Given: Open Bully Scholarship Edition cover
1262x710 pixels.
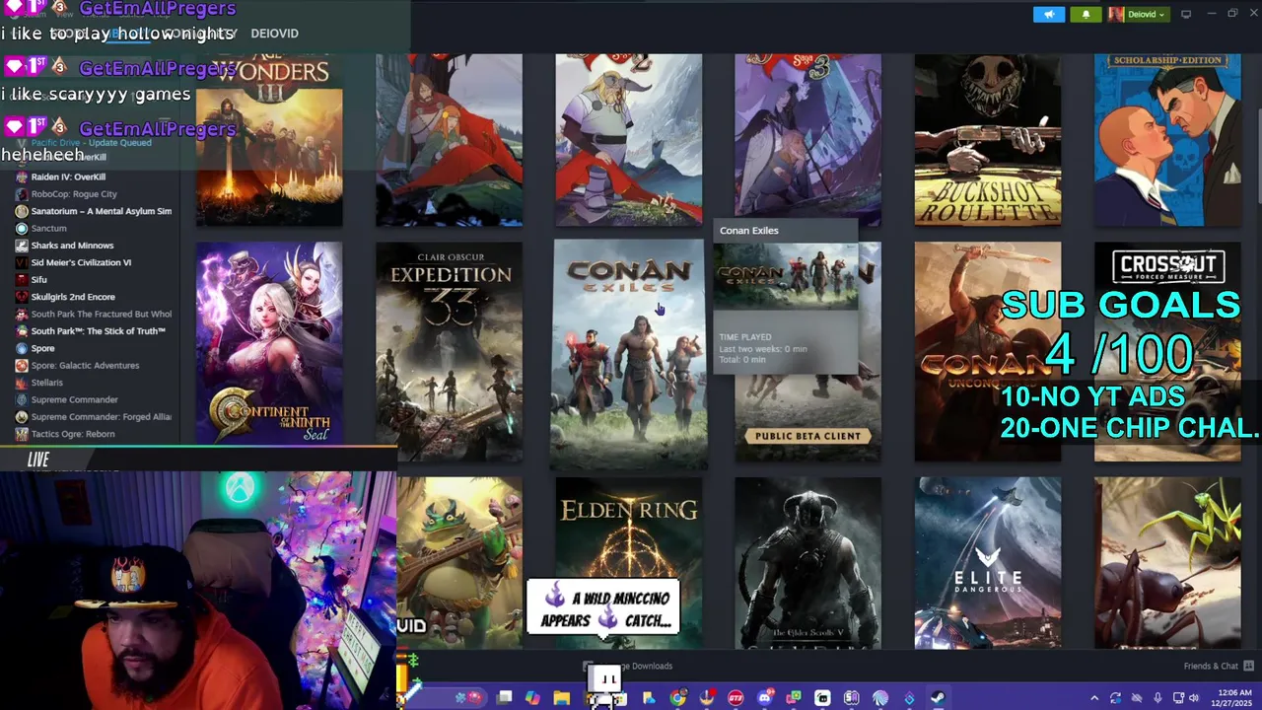Looking at the screenshot, I should pyautogui.click(x=1167, y=140).
